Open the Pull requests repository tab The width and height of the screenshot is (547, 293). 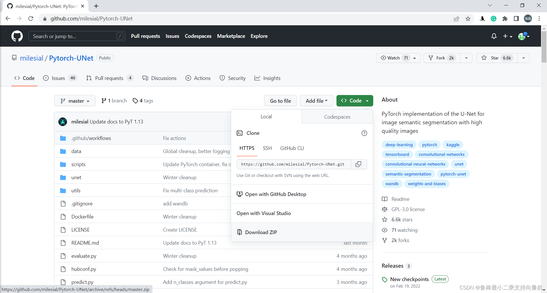(x=110, y=78)
